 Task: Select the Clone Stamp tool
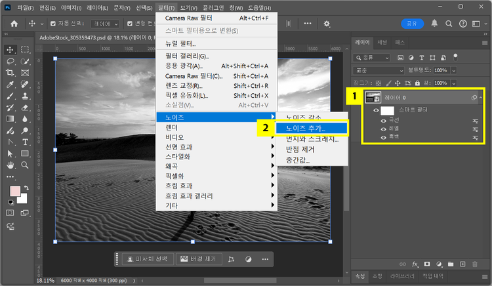pos(25,96)
